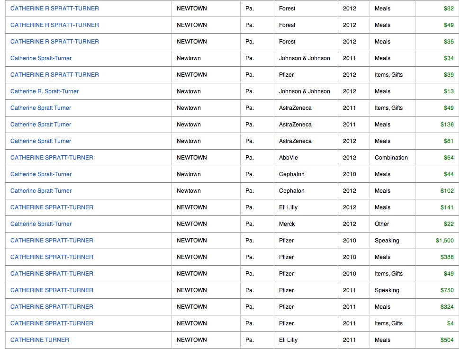461x349 pixels.
Task: Select the Eli Lilly cell in the $141 row
Action: [306, 207]
